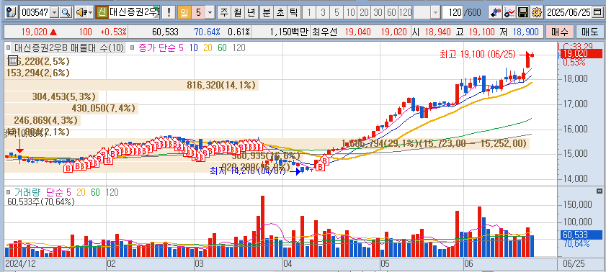The image size is (606, 272).
Task: Click the speaker alert icon
Action: tap(81, 12)
